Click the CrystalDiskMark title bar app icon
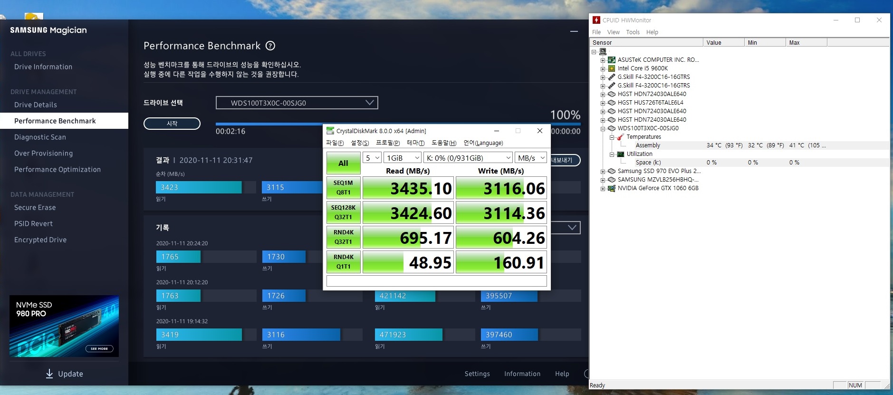Screen dimensions: 893x395 click(330, 131)
